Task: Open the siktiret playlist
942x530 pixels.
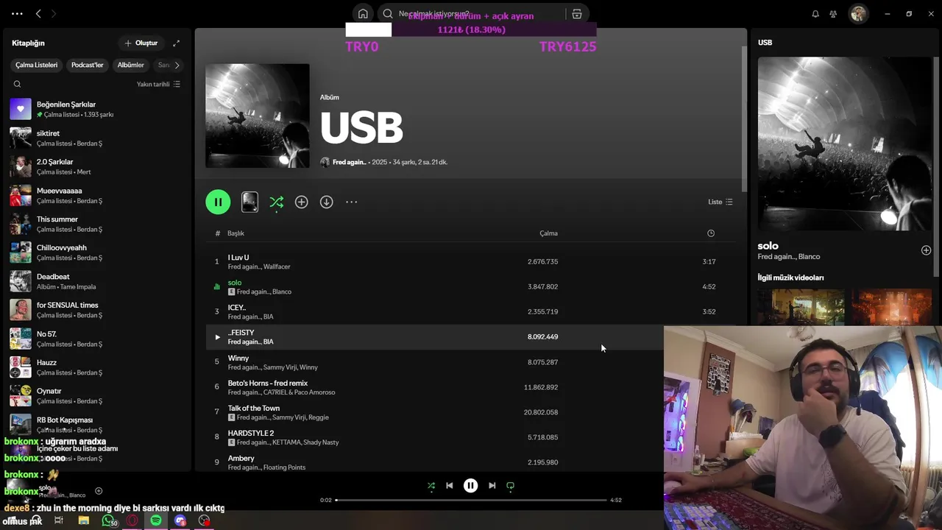Action: (96, 138)
